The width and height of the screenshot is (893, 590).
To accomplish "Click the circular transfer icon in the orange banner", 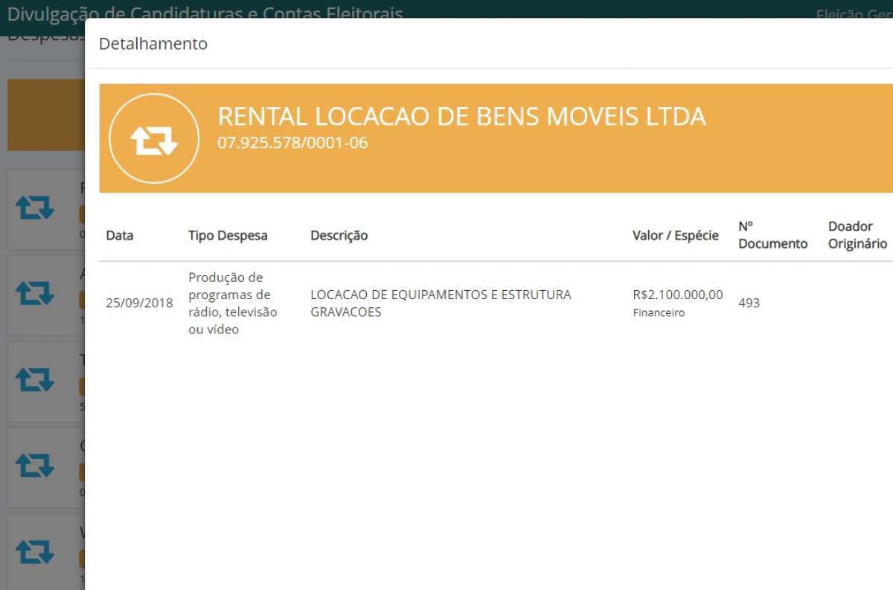I will tap(154, 139).
